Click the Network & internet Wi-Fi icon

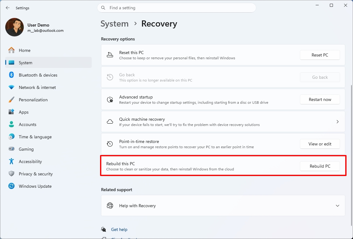11,87
